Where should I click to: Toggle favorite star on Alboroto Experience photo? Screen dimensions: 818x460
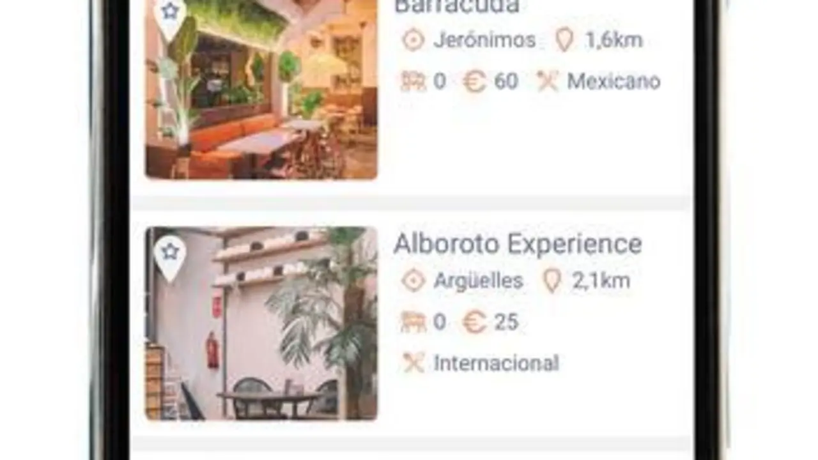click(170, 255)
